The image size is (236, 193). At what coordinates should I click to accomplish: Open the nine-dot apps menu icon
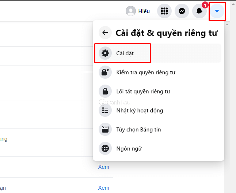coord(164,11)
